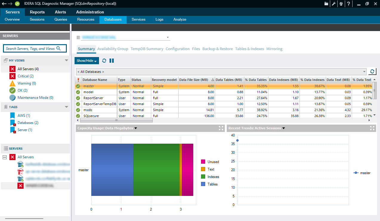The height and width of the screenshot is (221, 380).
Task: Click the refresh icon next to Show/Hide
Action: [x=104, y=61]
